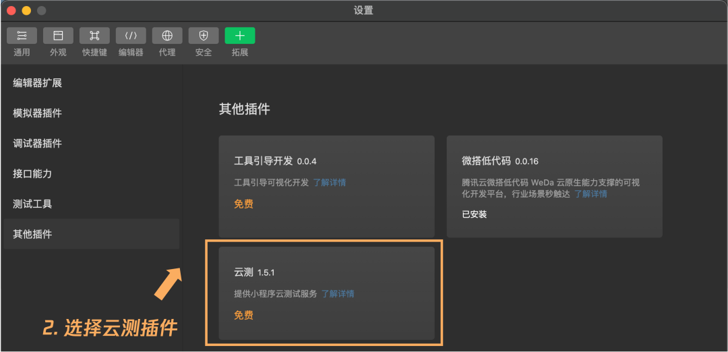Open the 通用 general settings icon

[x=22, y=36]
